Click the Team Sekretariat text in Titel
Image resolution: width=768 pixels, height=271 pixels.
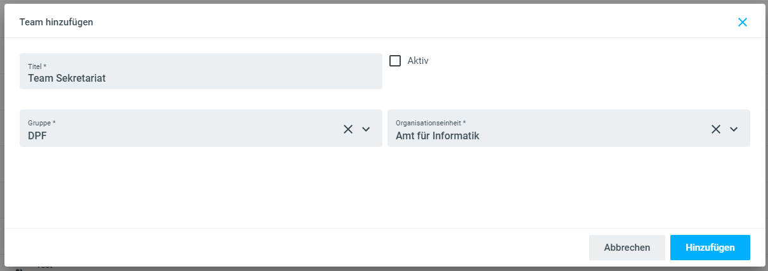pos(67,79)
